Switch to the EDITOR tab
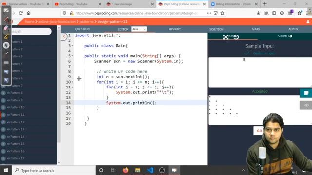Viewport: 312px width, 175px height. tap(123, 29)
